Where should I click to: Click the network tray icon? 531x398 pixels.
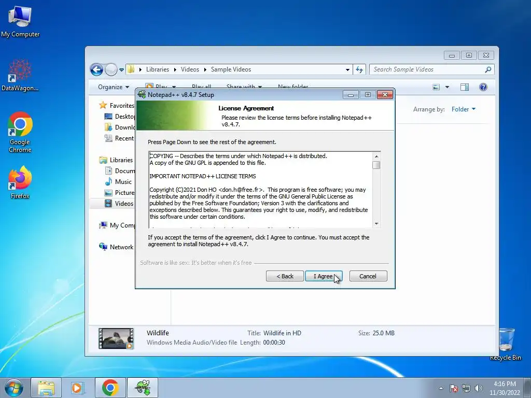click(466, 388)
